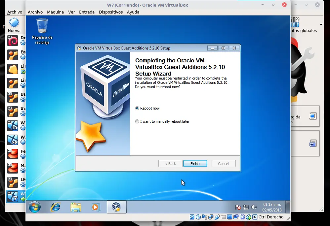Click the snapshots camera icon in Manager
The image size is (330, 226).
(313, 143)
